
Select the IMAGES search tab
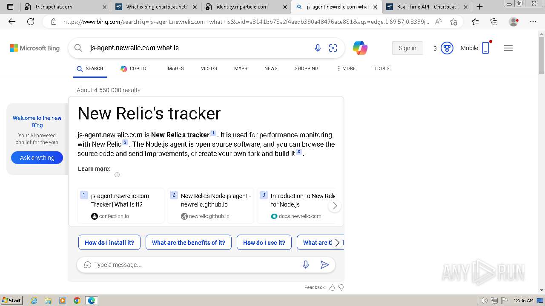175,68
